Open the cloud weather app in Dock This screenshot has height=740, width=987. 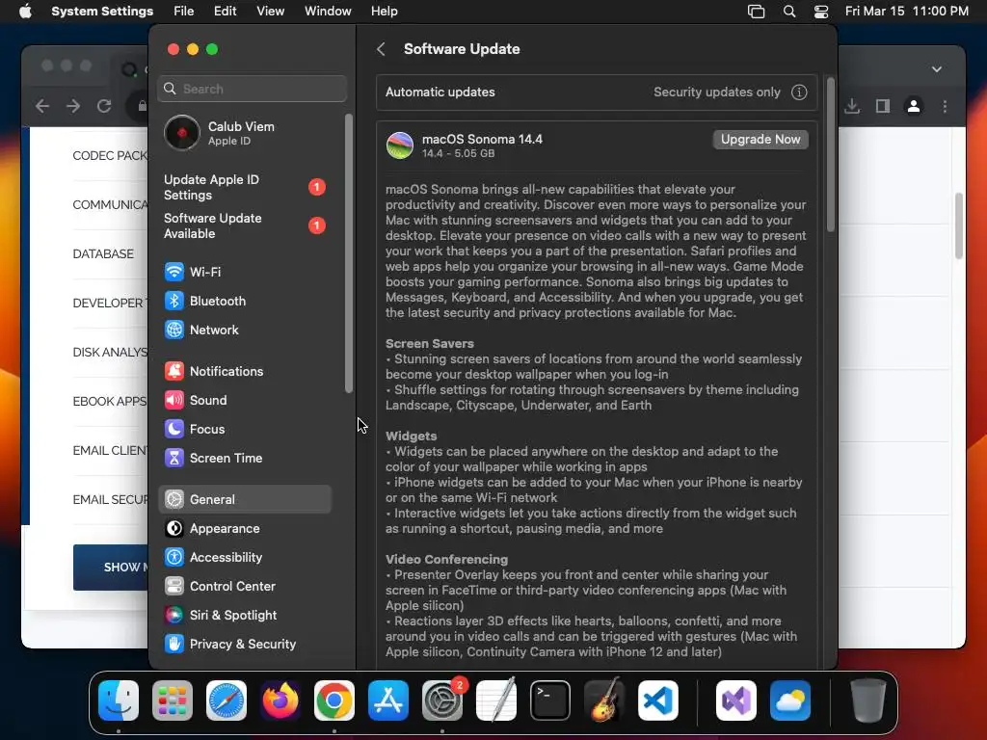tap(790, 700)
